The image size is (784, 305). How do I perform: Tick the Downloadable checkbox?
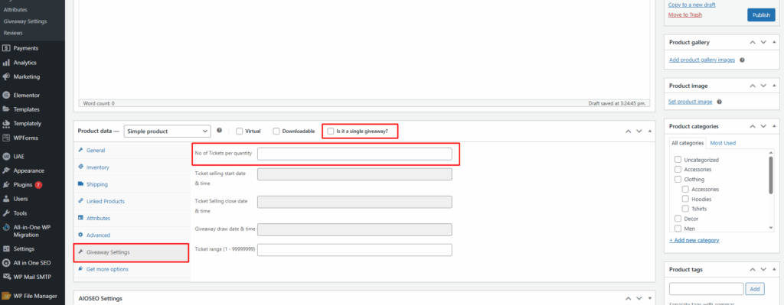(x=276, y=131)
